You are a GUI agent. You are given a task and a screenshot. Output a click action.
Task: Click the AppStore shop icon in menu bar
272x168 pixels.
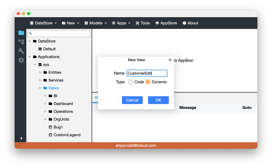tap(157, 23)
